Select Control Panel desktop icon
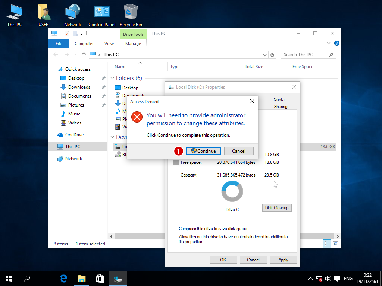Viewport: 382px width, 286px height. [101, 16]
